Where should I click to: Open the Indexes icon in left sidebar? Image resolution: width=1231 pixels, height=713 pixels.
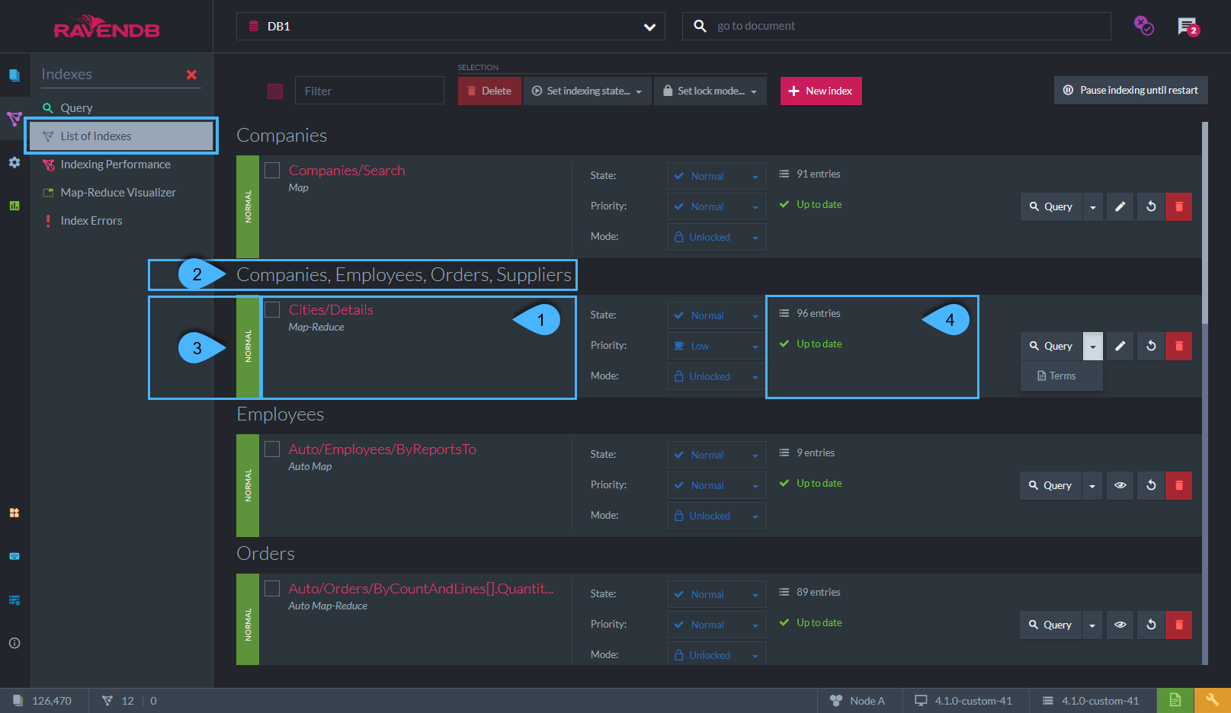(14, 119)
